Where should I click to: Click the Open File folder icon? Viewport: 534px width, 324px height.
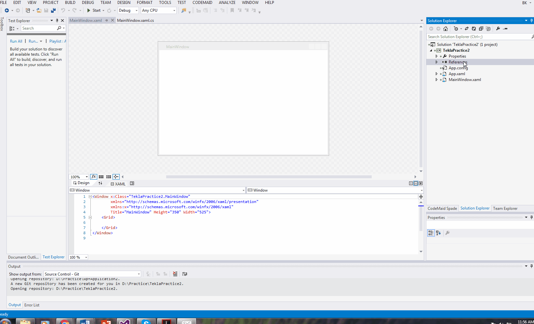coord(39,10)
